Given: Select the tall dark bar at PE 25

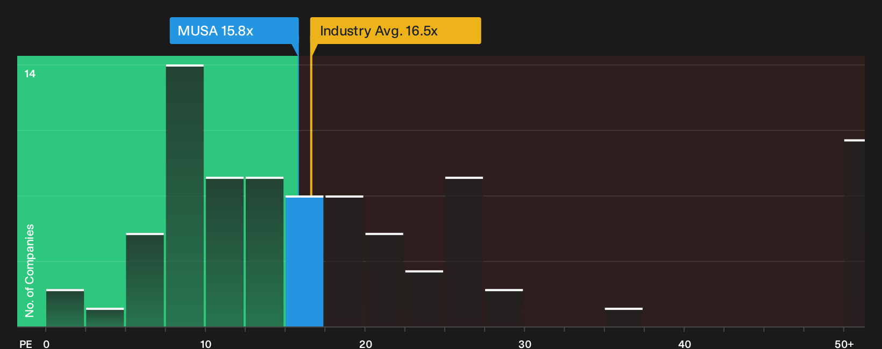Looking at the screenshot, I should pos(464,252).
